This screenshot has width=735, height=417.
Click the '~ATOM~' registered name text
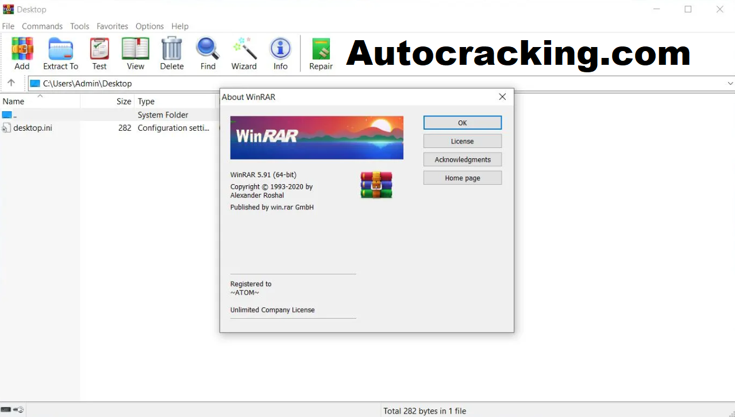point(245,293)
